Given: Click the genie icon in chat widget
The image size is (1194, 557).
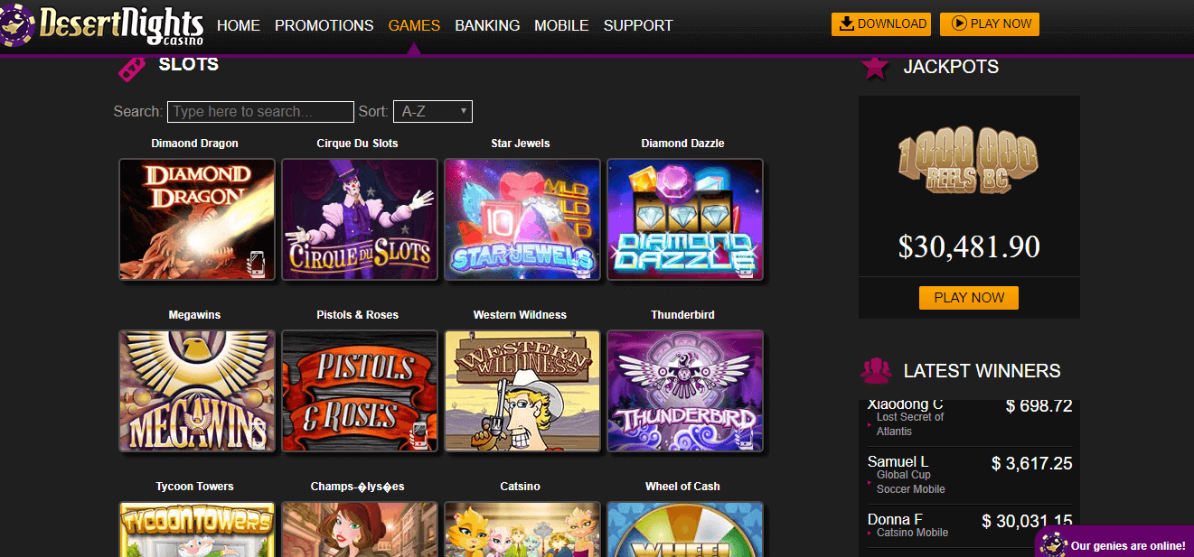Looking at the screenshot, I should click(x=1051, y=544).
